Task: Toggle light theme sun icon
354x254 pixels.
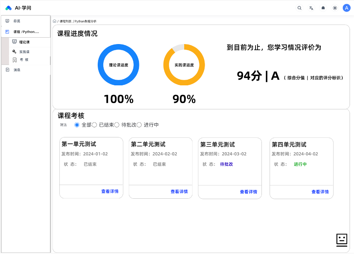Action: pos(335,8)
